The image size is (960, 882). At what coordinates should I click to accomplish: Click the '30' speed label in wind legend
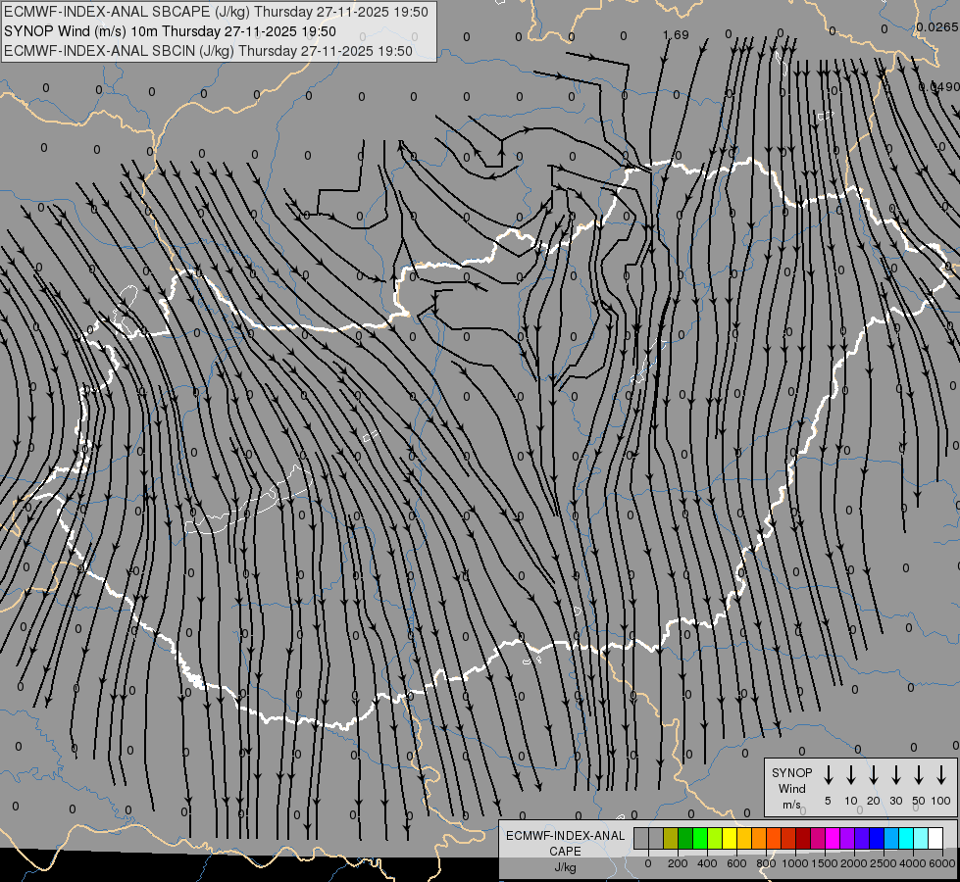pos(895,801)
